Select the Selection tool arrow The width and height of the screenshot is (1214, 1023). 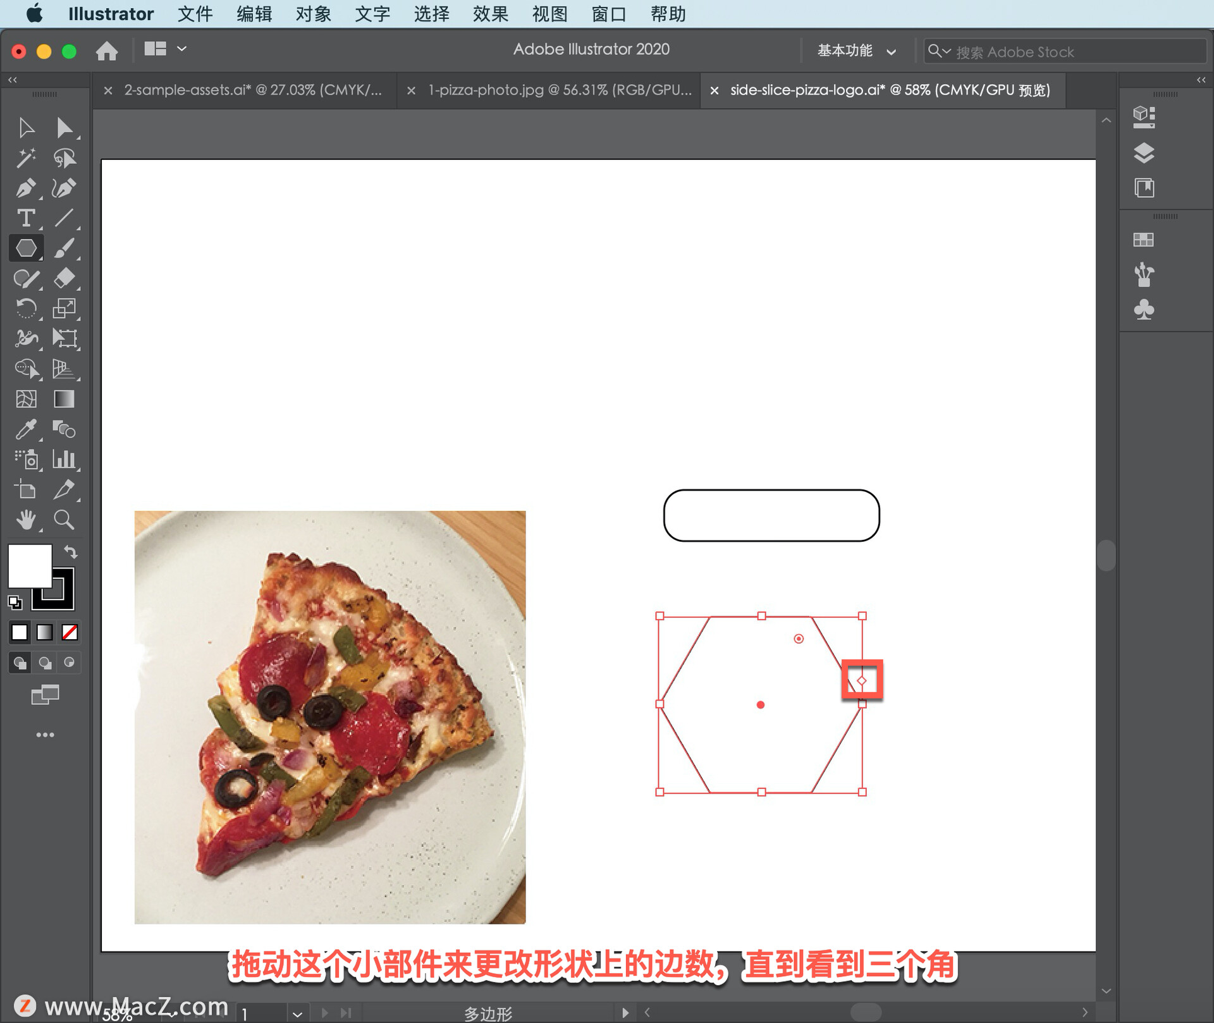point(26,128)
